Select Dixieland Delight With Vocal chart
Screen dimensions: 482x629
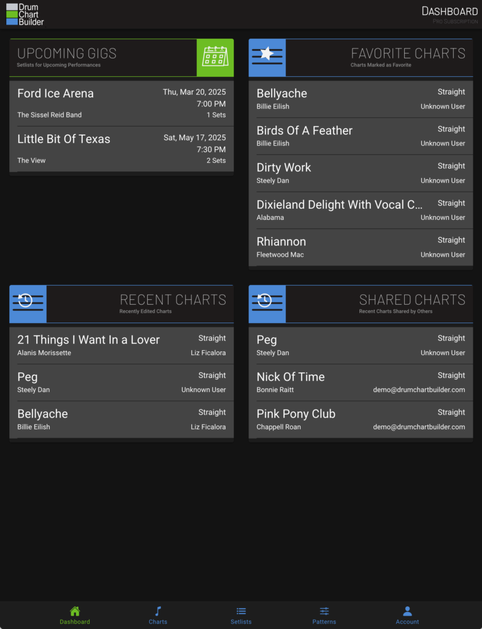361,210
